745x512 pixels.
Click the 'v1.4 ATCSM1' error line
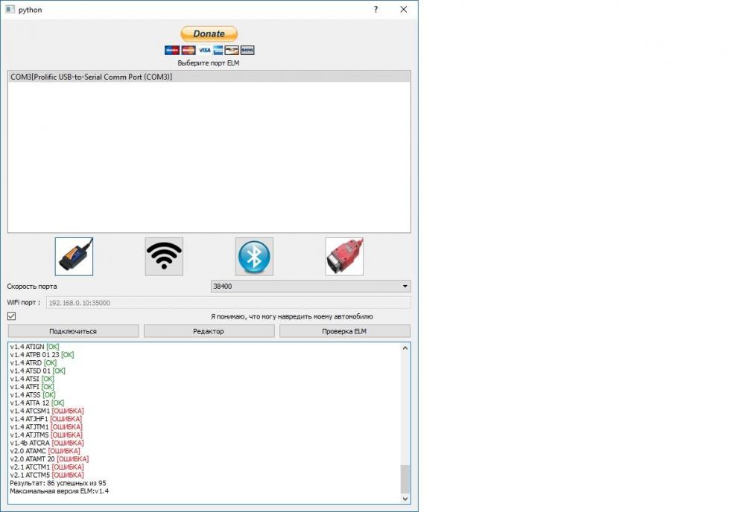tap(47, 411)
